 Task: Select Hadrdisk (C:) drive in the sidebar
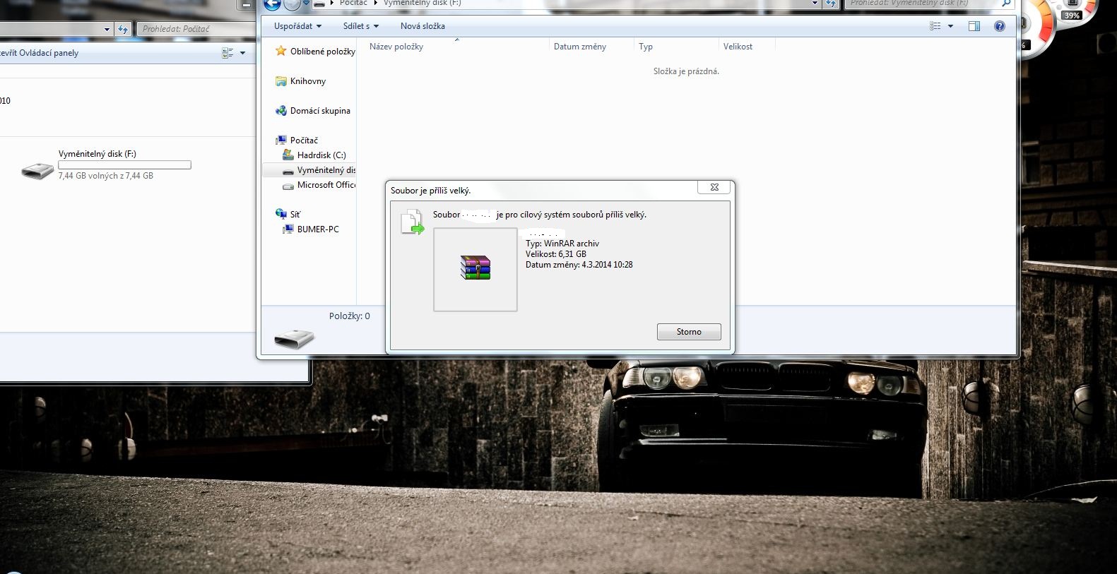tap(321, 155)
